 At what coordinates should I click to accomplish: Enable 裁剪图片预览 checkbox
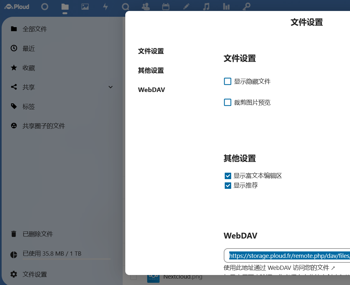point(227,102)
